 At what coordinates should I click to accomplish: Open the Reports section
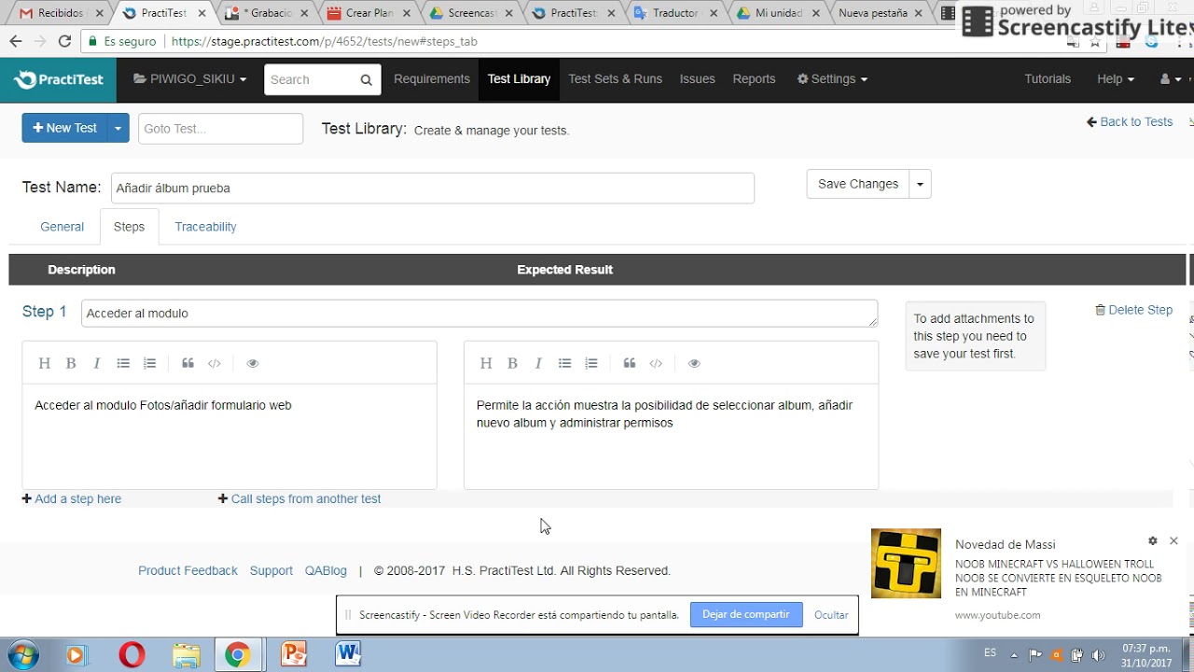(754, 79)
